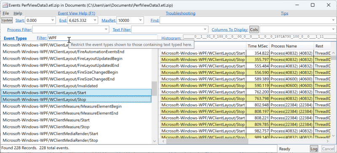
Task: Select event row at time 354.822
Action: pyautogui.click(x=246, y=53)
